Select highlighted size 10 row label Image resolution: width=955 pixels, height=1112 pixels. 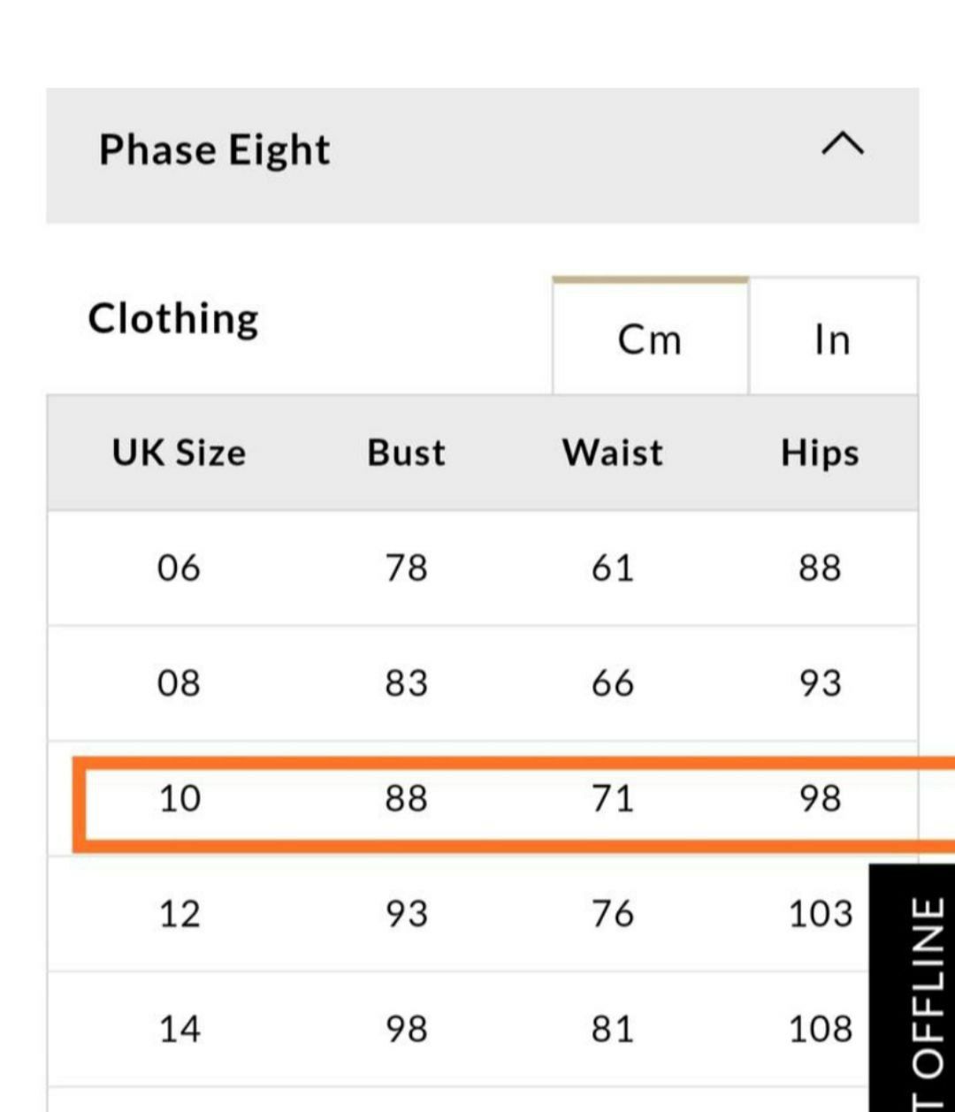(180, 798)
